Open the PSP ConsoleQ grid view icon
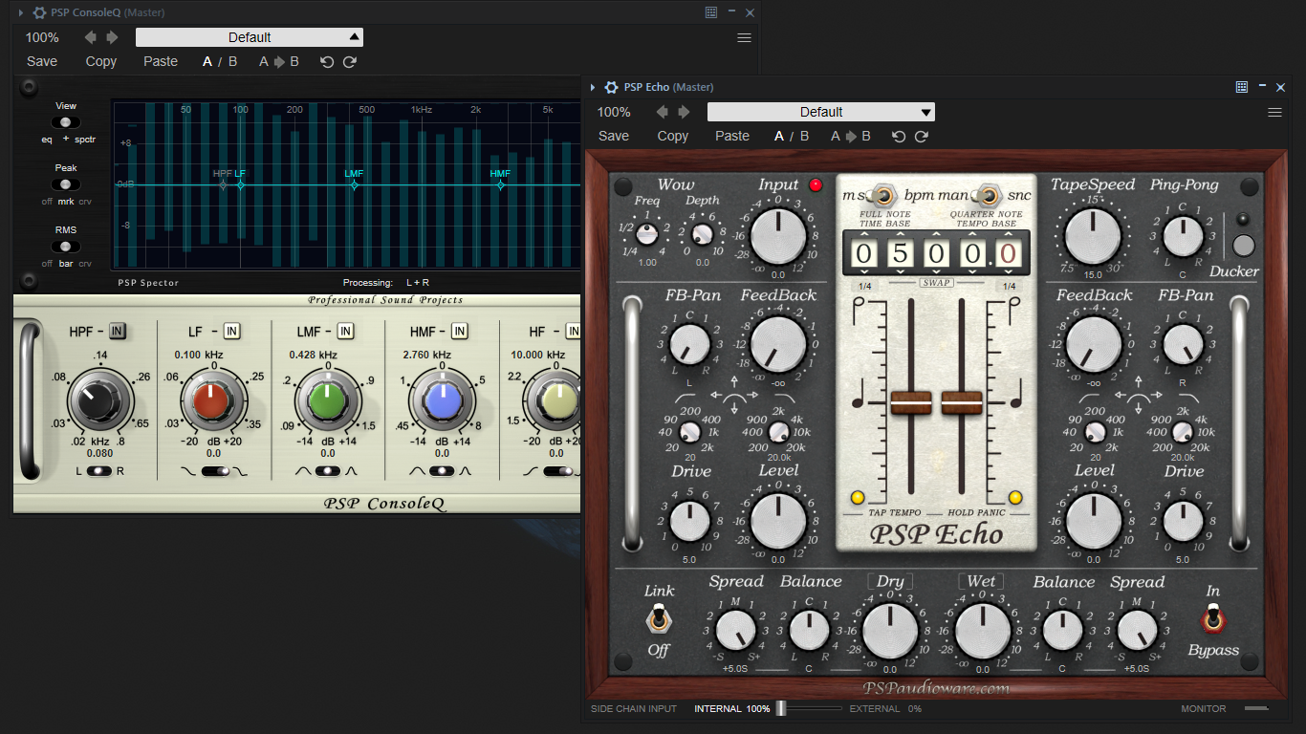Screen dimensions: 1306x734 click(711, 12)
